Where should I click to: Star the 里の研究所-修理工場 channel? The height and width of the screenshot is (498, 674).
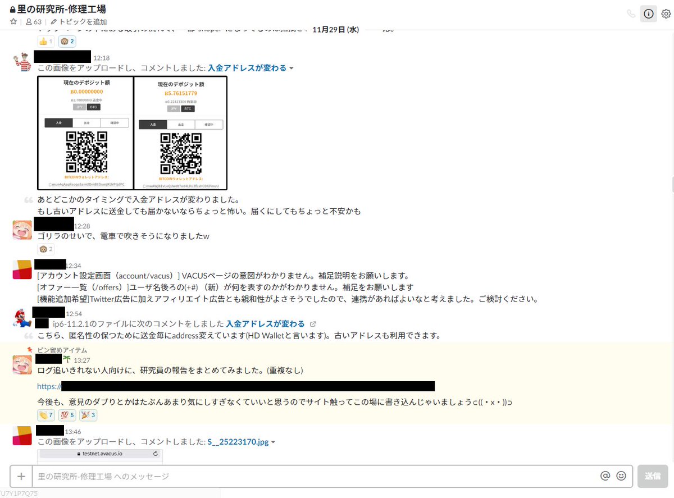pos(13,22)
